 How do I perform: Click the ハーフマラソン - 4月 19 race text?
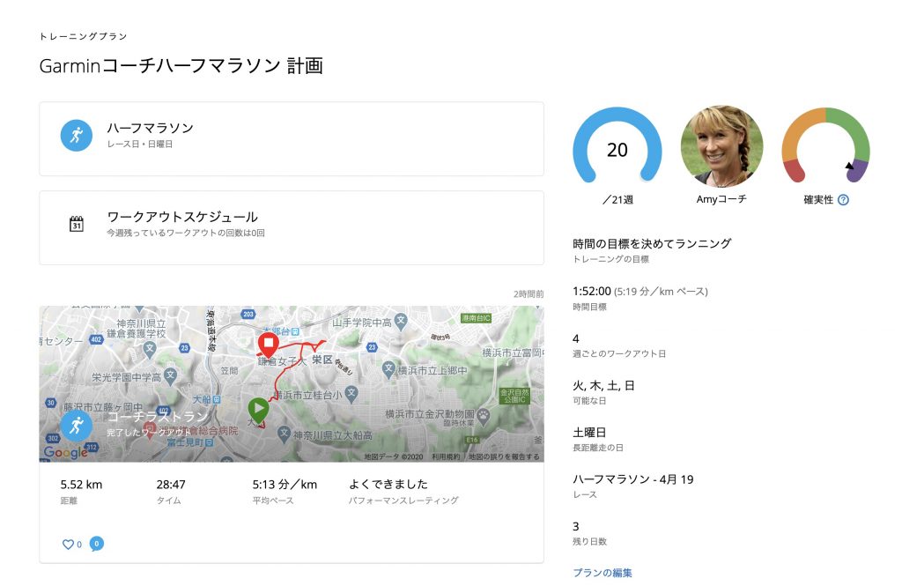[632, 478]
